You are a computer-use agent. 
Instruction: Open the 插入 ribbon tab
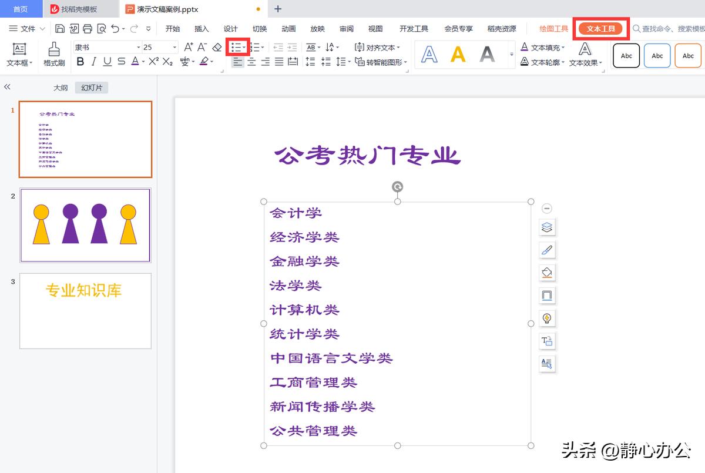point(200,28)
